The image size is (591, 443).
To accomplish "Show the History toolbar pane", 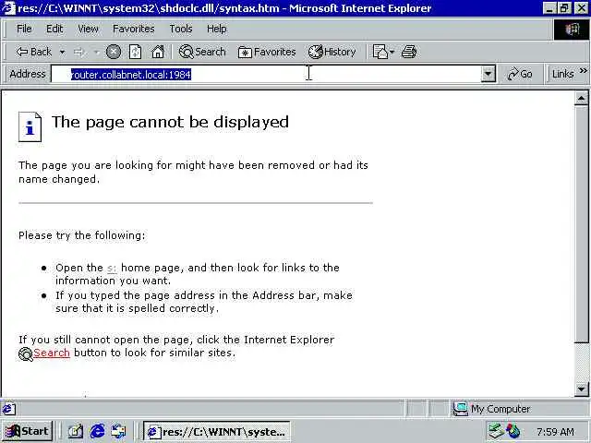I will click(x=332, y=52).
